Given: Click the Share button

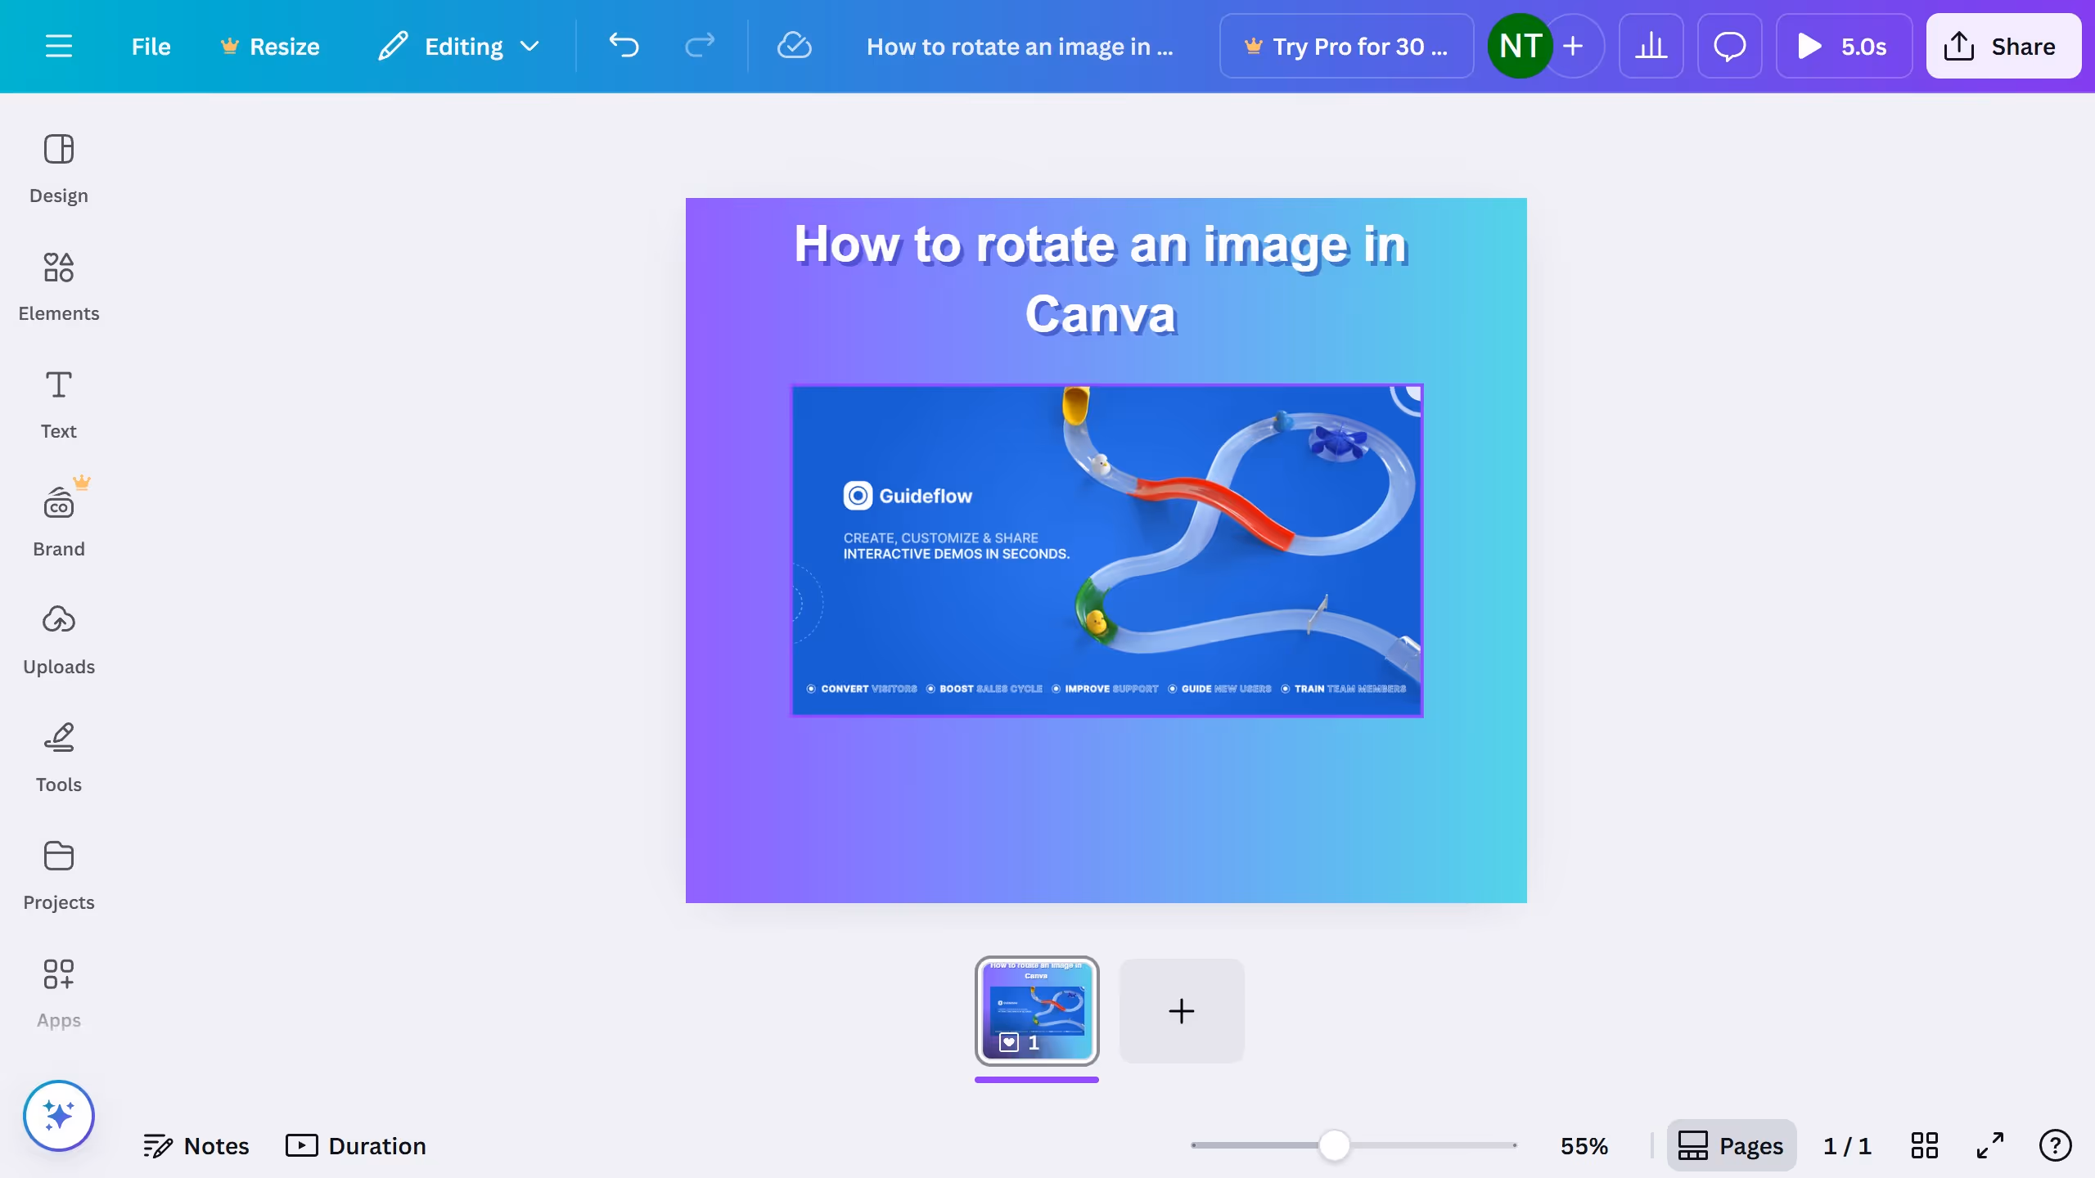Looking at the screenshot, I should 2003,47.
